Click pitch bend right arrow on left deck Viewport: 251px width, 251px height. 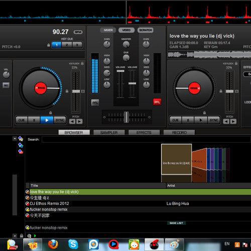79,121
